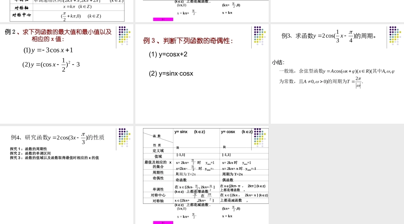The width and height of the screenshot is (404, 224).
Task: Select the 例4 研究函数的性质 slide
Action: click(67, 175)
